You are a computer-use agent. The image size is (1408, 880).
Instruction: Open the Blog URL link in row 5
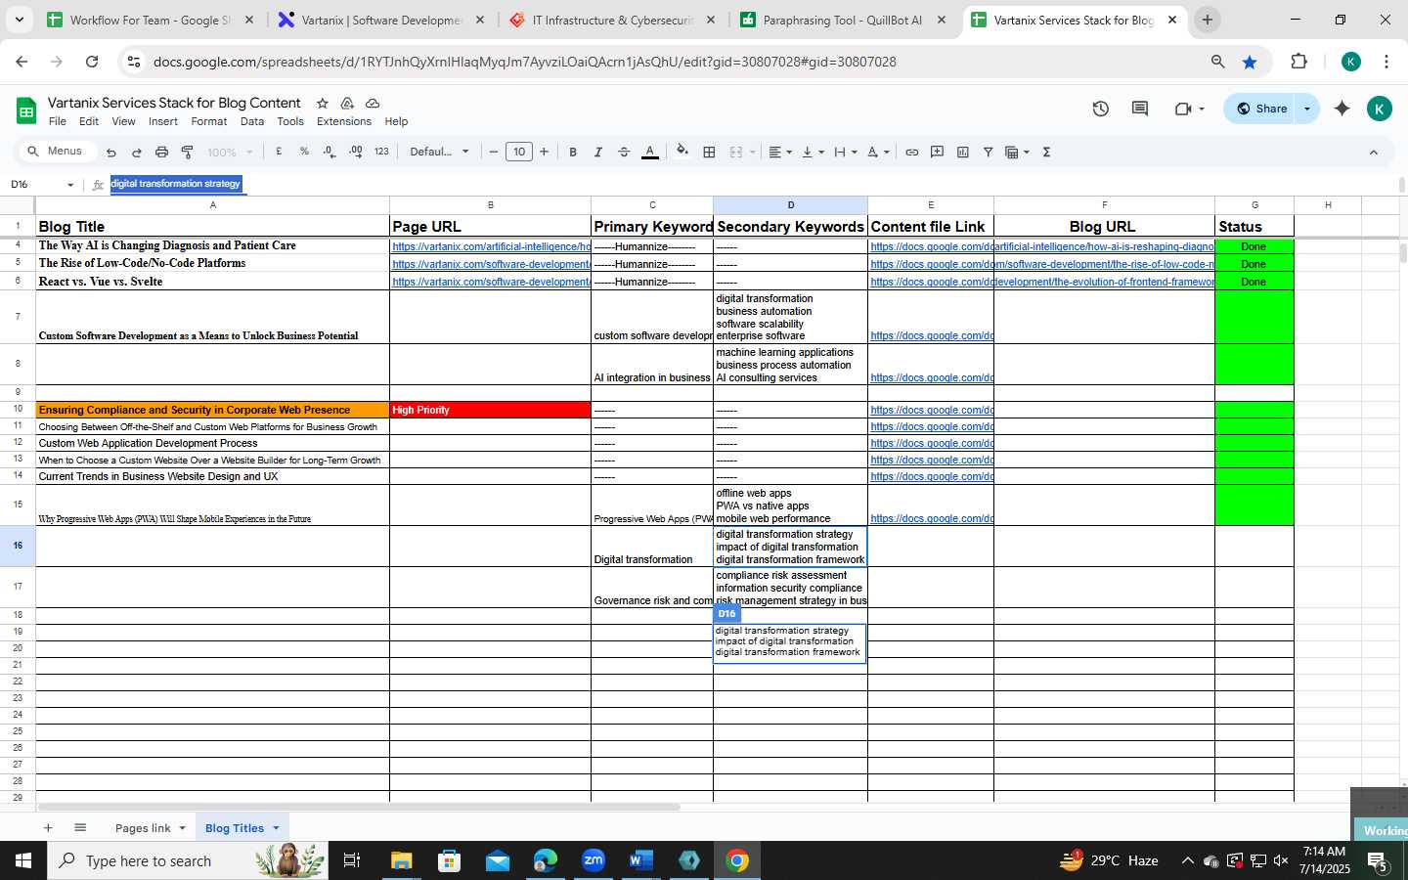(x=1104, y=264)
